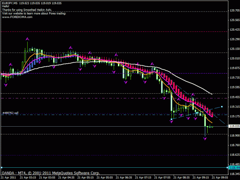Select the '#480762 sell' order label

click(x=10, y=113)
